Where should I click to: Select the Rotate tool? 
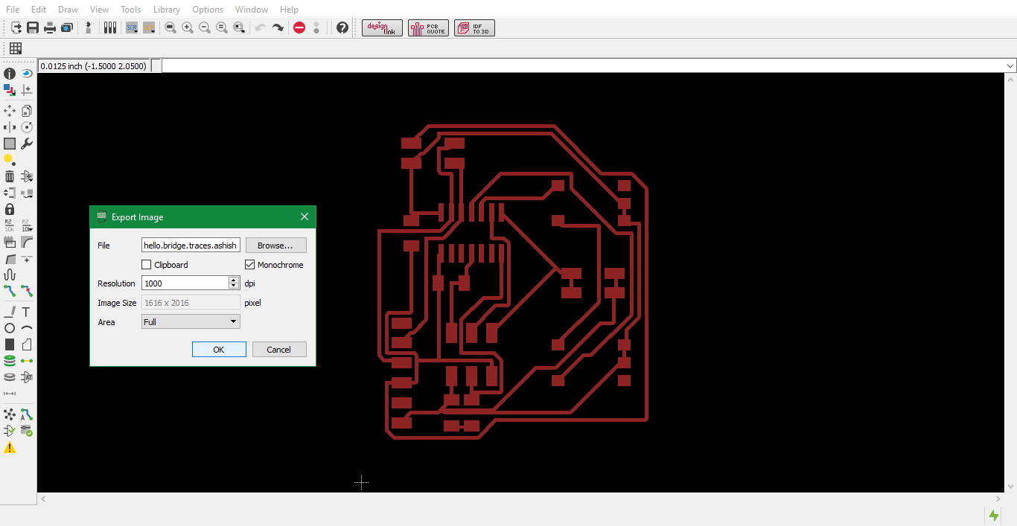point(27,127)
